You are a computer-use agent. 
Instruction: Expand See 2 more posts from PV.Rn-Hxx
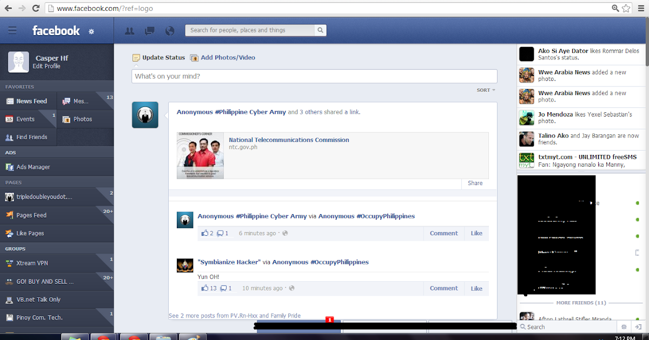(235, 316)
